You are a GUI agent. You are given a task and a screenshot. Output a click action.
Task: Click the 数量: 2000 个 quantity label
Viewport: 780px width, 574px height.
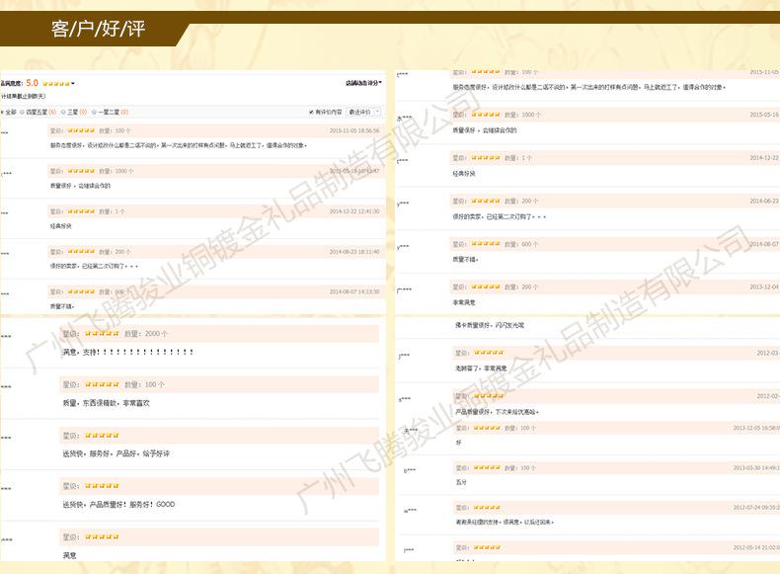pyautogui.click(x=146, y=334)
